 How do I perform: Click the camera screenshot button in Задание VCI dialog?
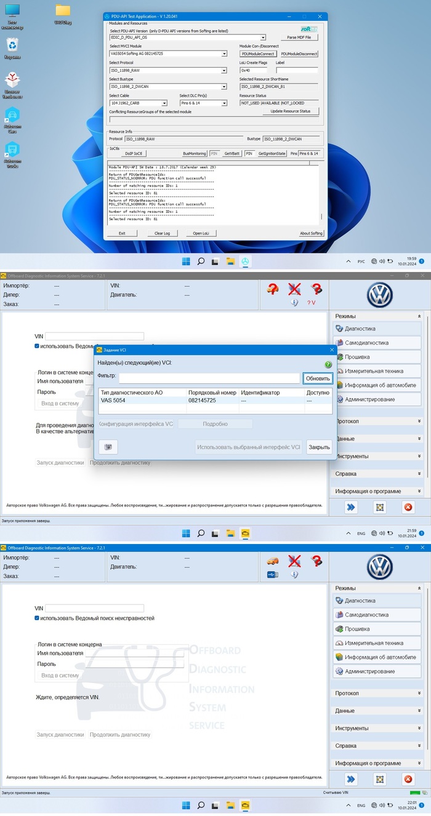point(108,447)
